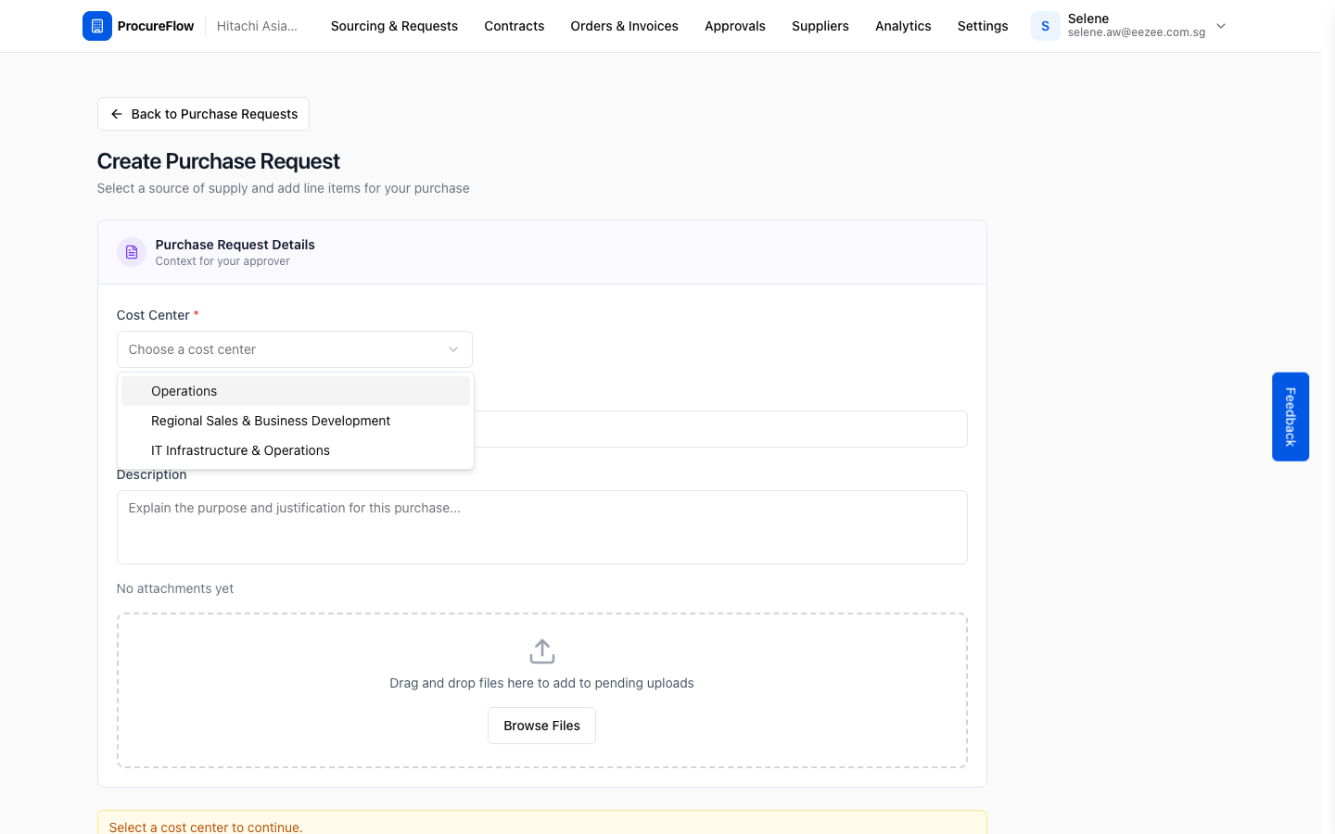This screenshot has width=1335, height=834.
Task: Open Settings from the top navigation
Action: 983,26
